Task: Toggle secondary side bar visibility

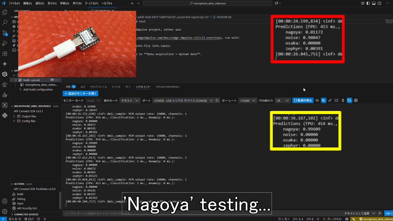Action: click(x=379, y=3)
